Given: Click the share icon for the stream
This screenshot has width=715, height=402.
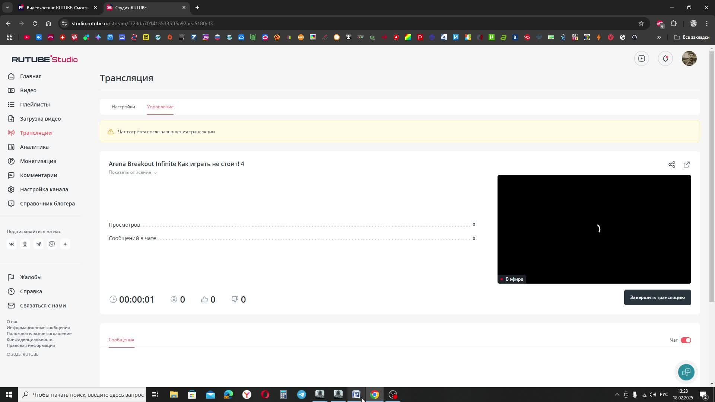Looking at the screenshot, I should pos(671,165).
